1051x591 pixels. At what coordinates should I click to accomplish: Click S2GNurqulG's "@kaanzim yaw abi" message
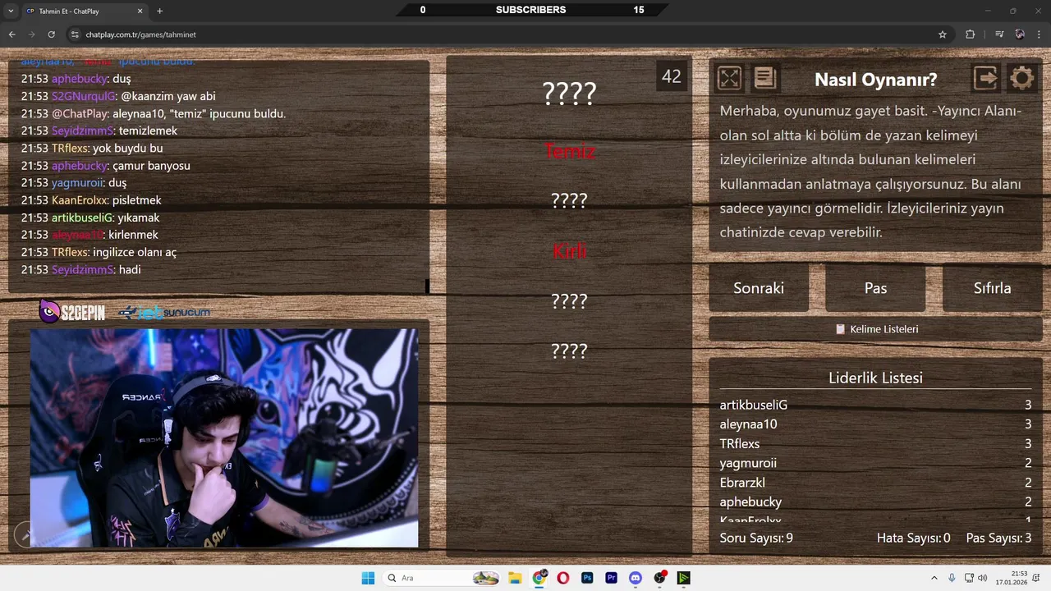[168, 96]
